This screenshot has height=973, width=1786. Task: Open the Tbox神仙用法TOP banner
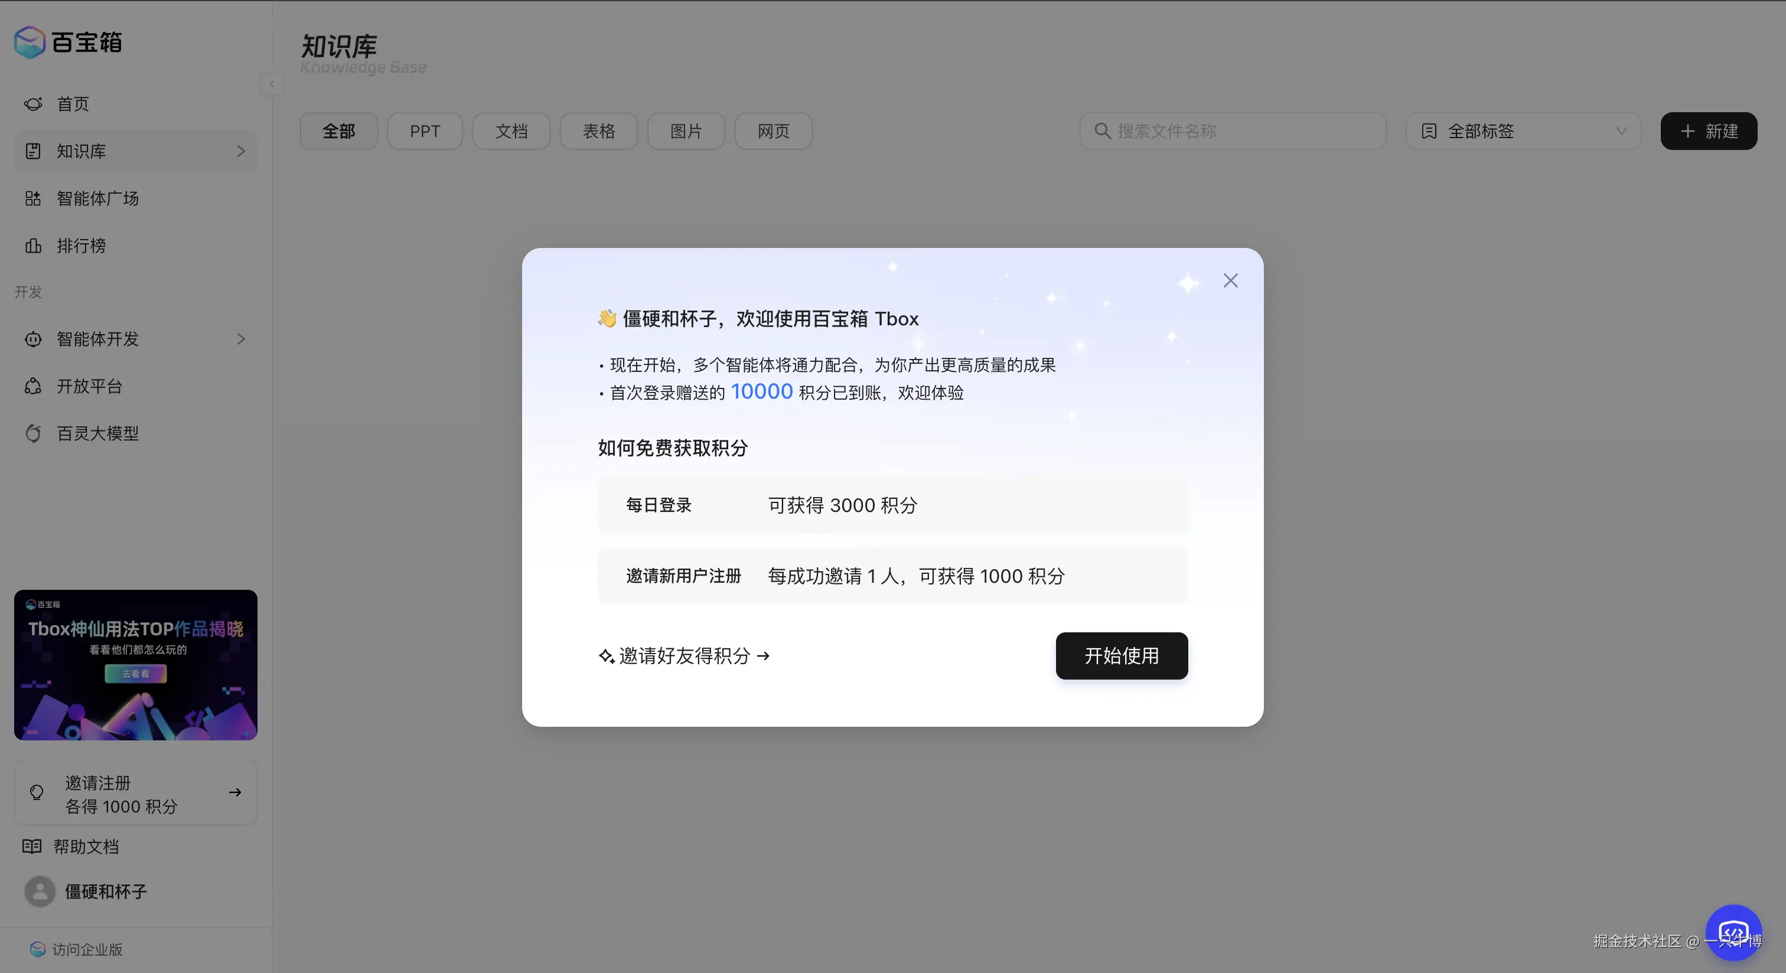135,665
